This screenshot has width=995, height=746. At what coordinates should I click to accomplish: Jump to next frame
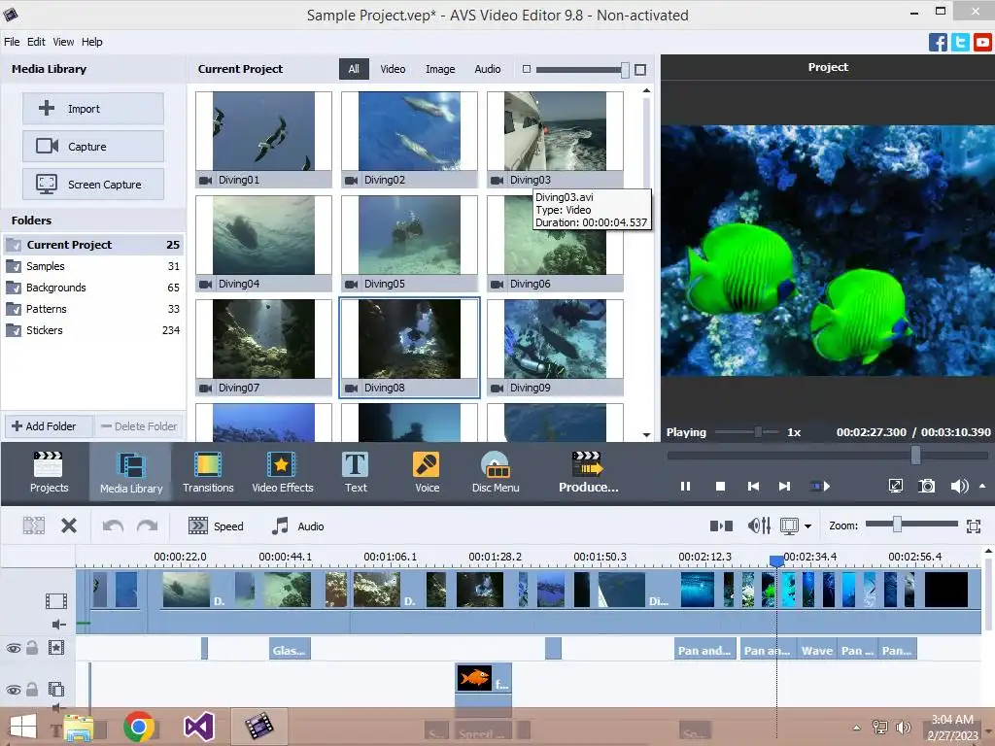pos(784,486)
